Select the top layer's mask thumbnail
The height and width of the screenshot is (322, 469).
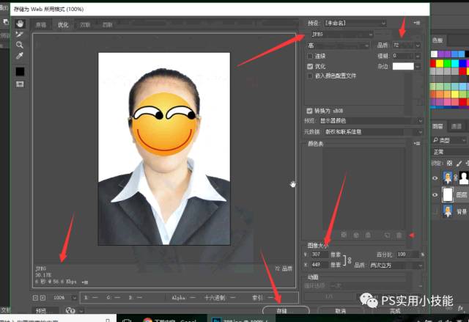point(464,178)
